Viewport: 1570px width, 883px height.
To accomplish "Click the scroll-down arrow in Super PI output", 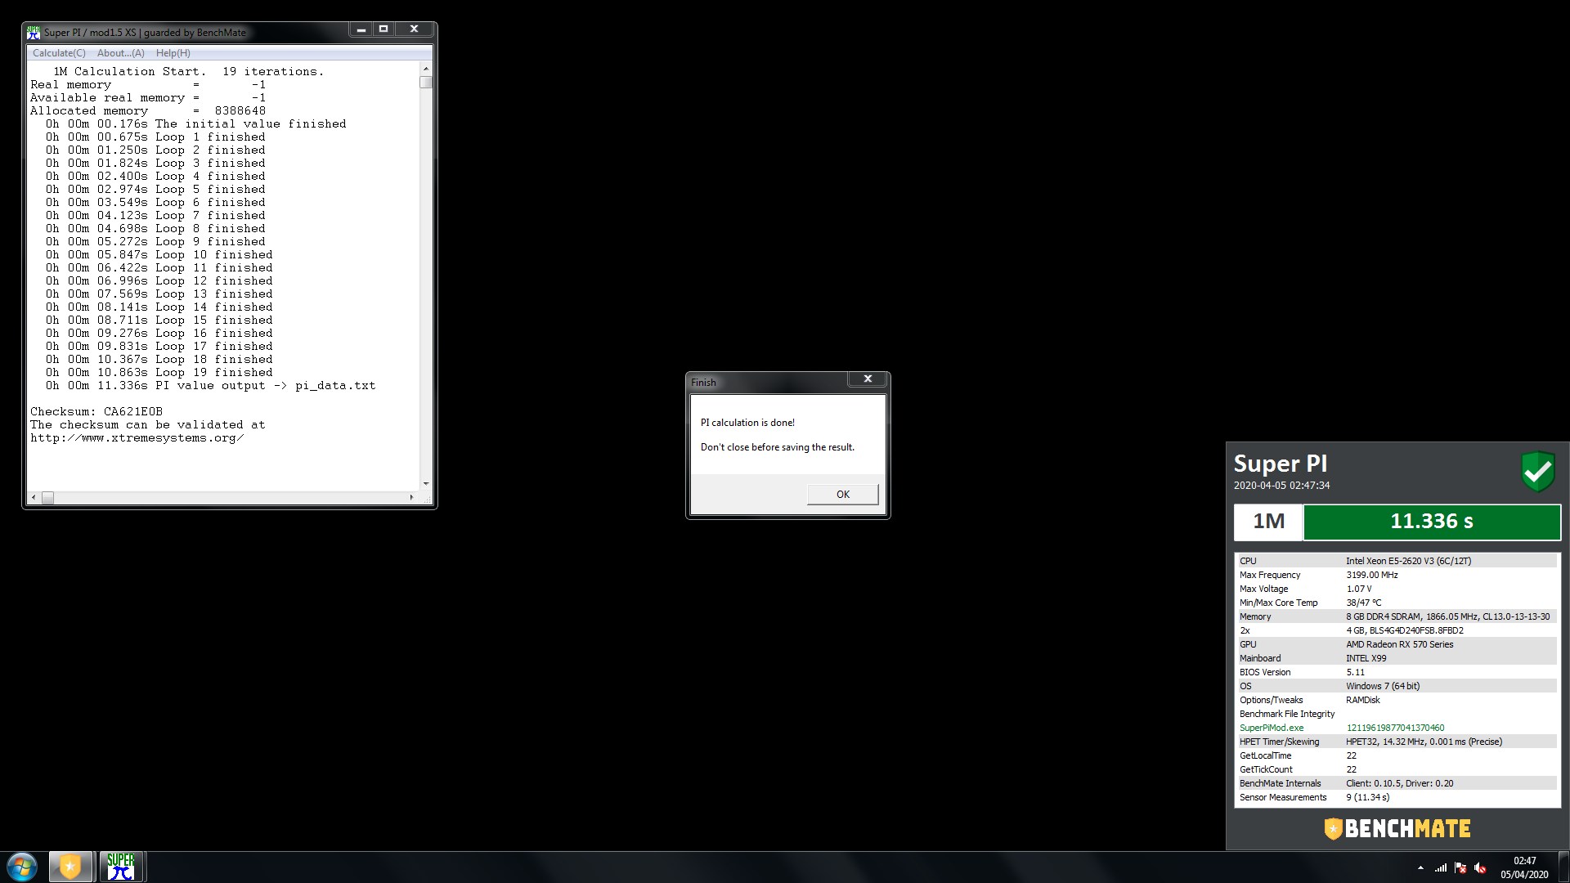I will coord(426,484).
